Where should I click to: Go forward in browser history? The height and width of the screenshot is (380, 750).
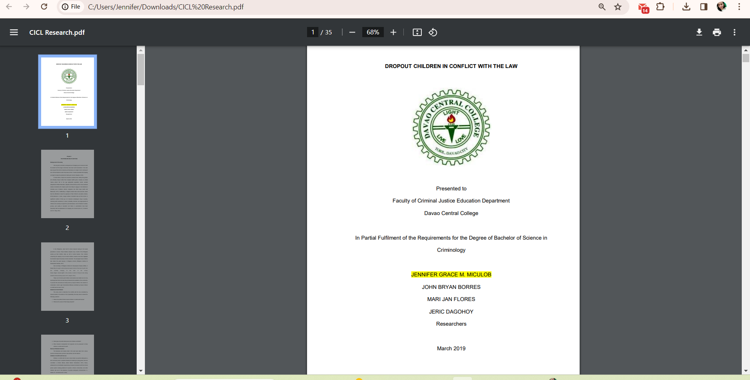pos(26,7)
